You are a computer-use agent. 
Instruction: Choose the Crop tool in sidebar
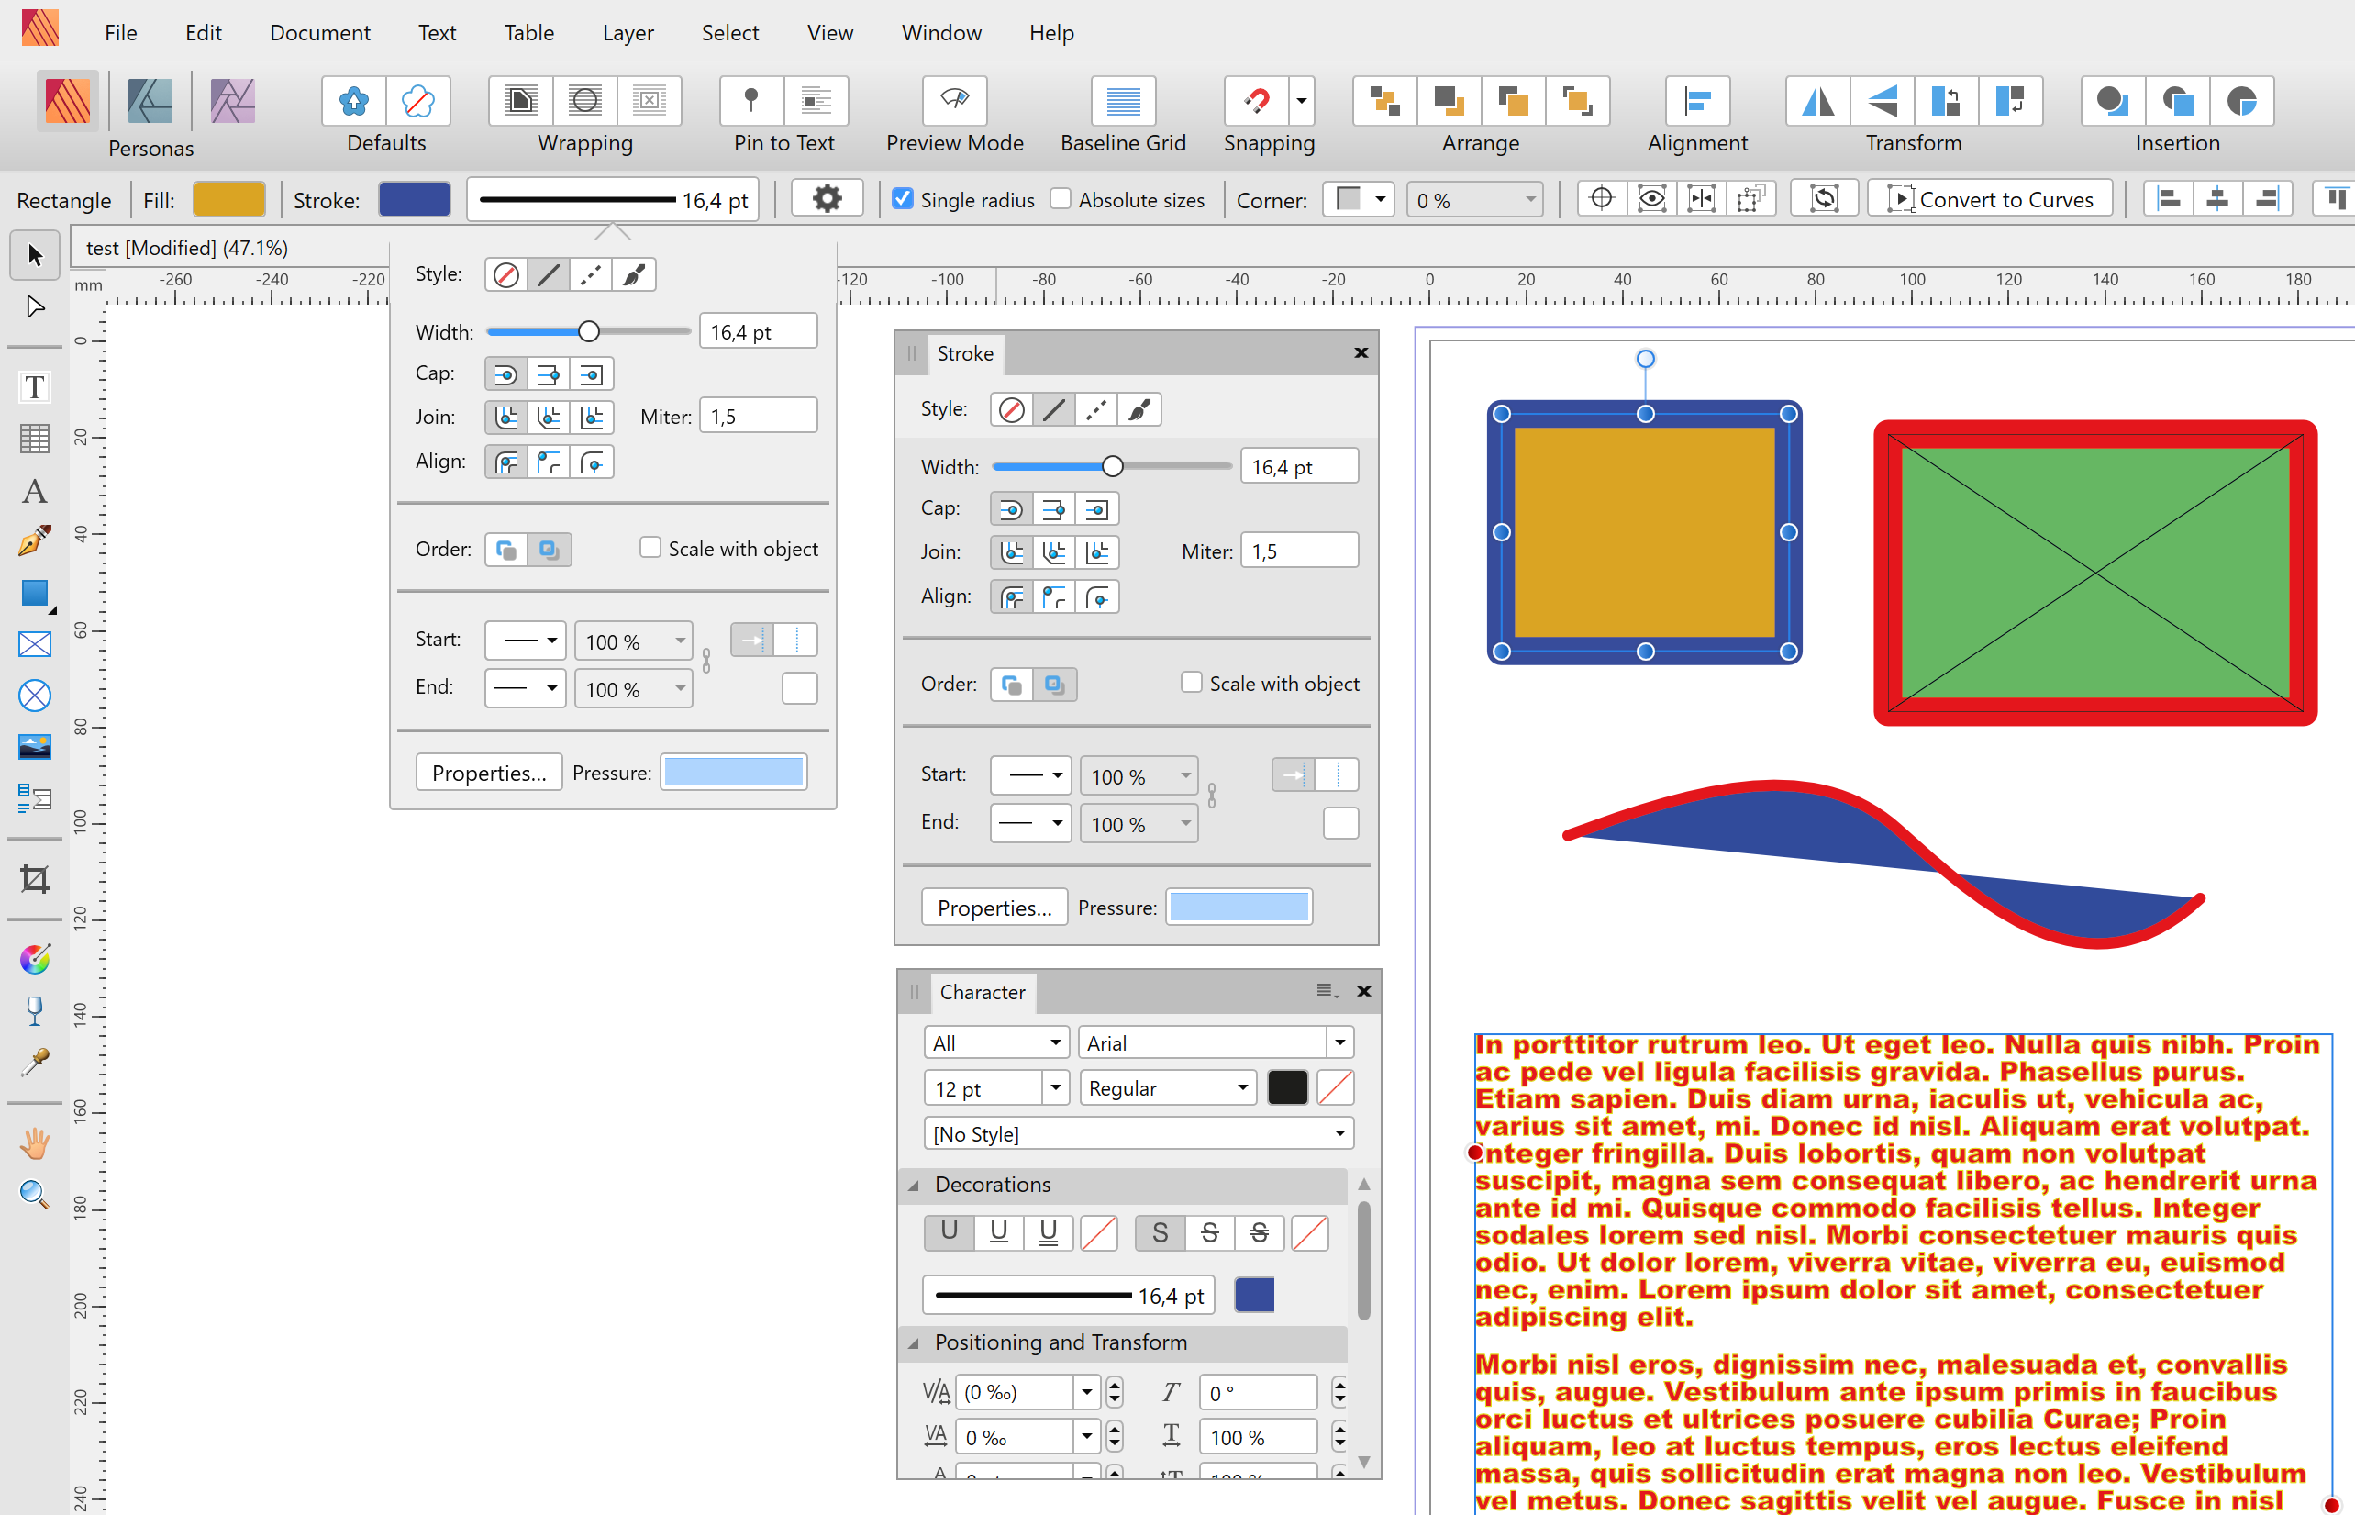35,878
